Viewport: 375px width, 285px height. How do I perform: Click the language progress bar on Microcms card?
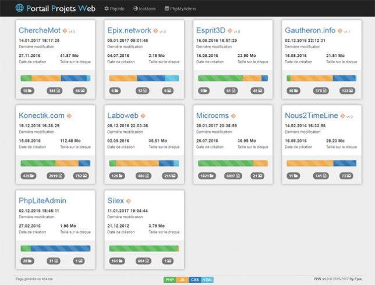(233, 163)
